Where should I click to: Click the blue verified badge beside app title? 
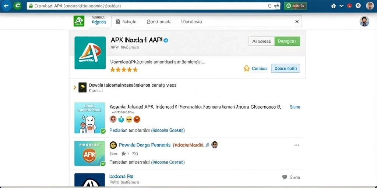point(166,40)
